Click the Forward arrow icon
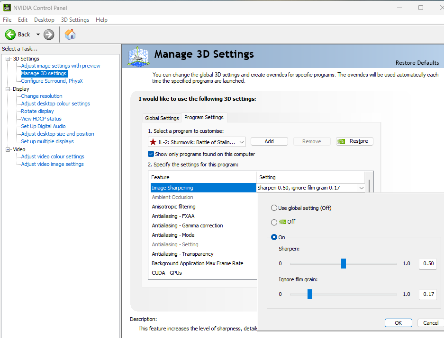Image resolution: width=444 pixels, height=338 pixels. pos(49,35)
